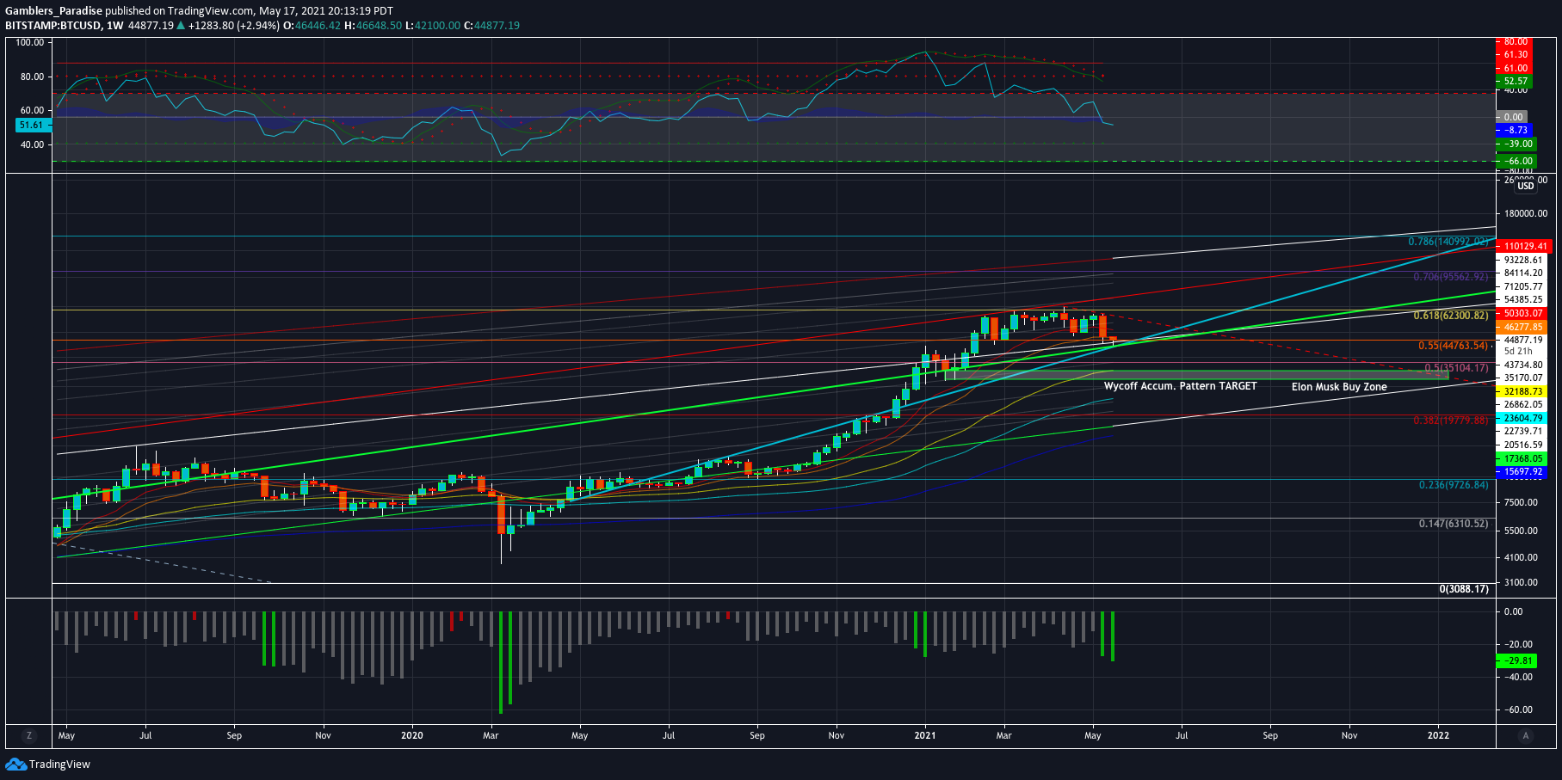The image size is (1562, 780).
Task: Click the 0.55(44763.54) Fibonacci level label
Action: (x=1453, y=346)
